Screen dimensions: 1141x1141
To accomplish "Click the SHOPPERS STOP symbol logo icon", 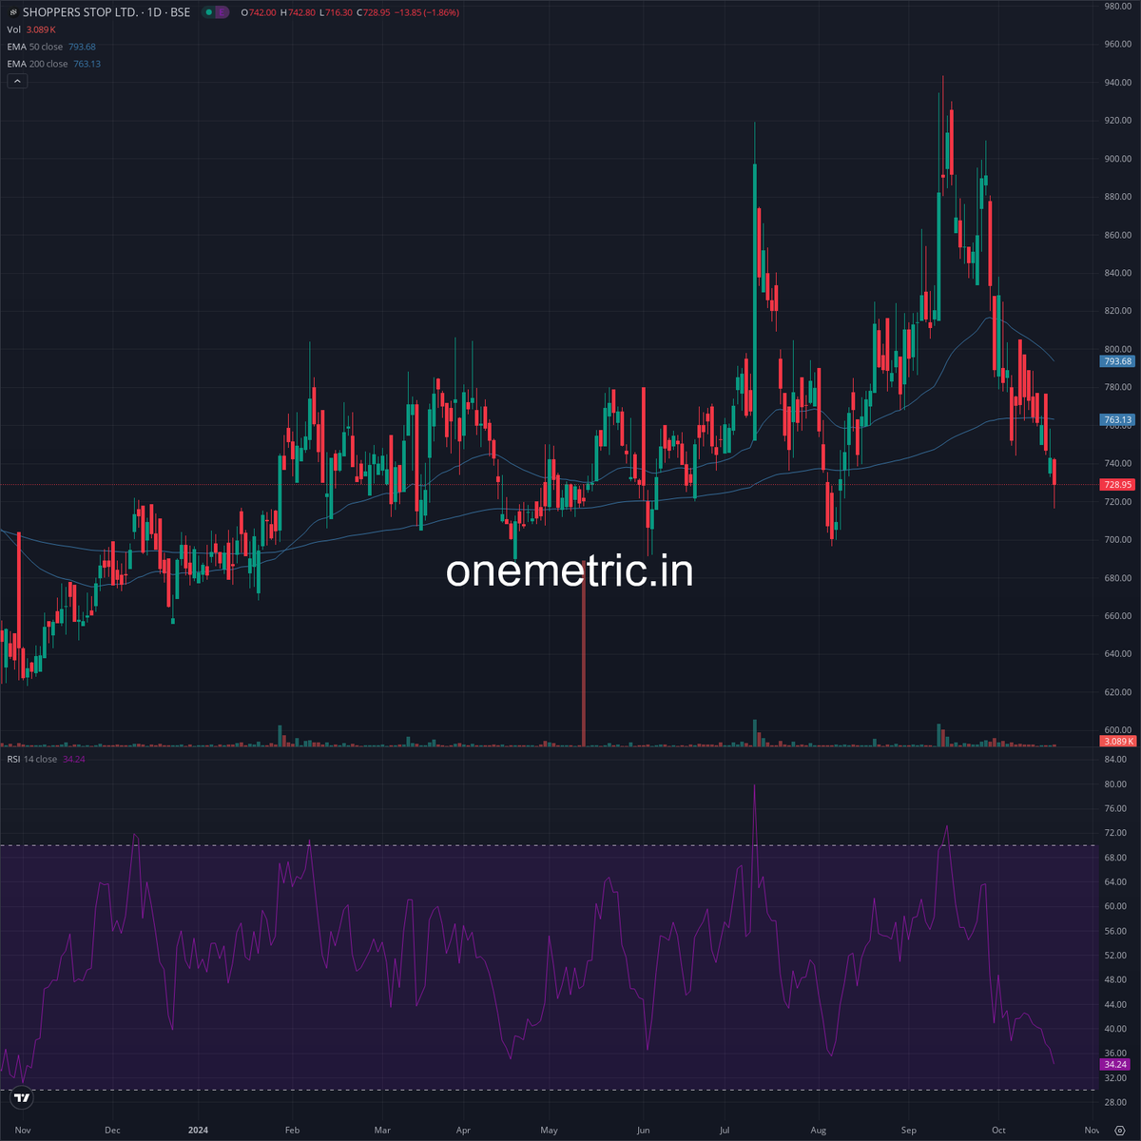I will point(12,12).
